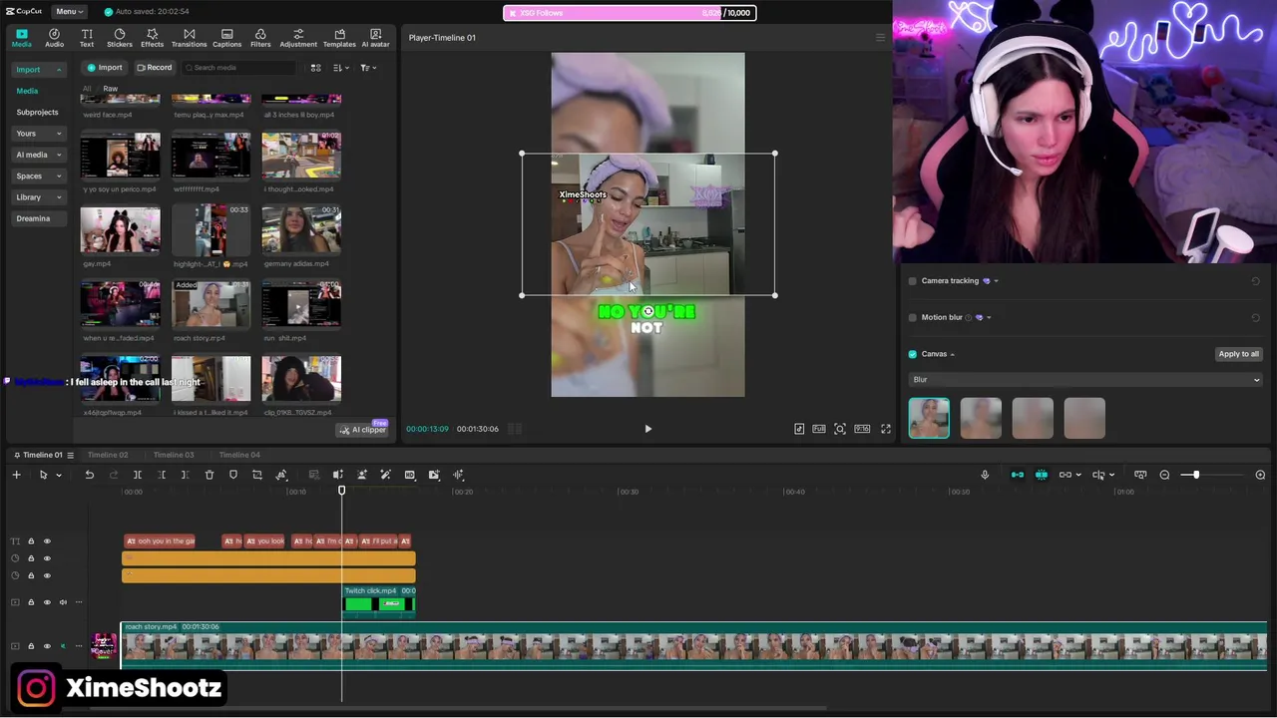This screenshot has width=1277, height=718.
Task: Click the Search media input field
Action: pyautogui.click(x=239, y=68)
